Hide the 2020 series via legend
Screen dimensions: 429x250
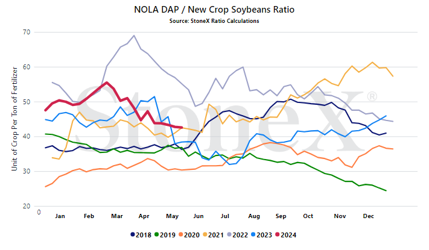[x=189, y=235]
